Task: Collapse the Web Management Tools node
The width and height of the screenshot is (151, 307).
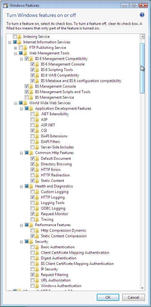Action: tap(15, 53)
